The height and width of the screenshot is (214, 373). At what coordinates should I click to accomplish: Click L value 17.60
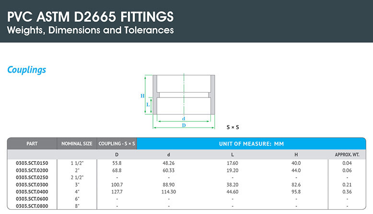pos(233,163)
